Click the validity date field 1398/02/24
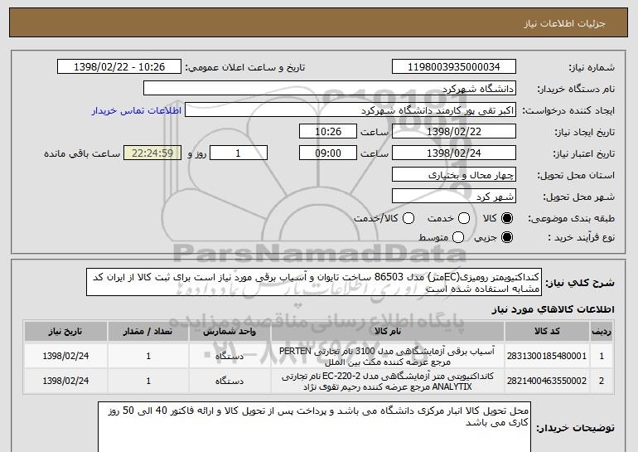Screen dimensions: 638x452 (x=454, y=153)
